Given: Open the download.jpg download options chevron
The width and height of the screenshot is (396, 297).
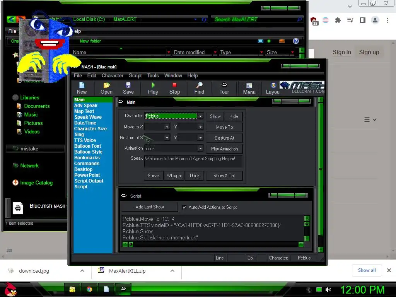Looking at the screenshot, I should tap(82, 271).
